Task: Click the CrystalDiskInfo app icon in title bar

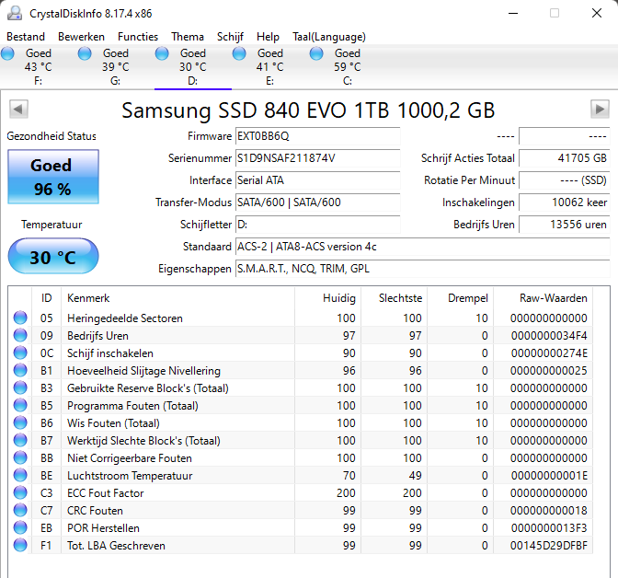Action: [15, 13]
